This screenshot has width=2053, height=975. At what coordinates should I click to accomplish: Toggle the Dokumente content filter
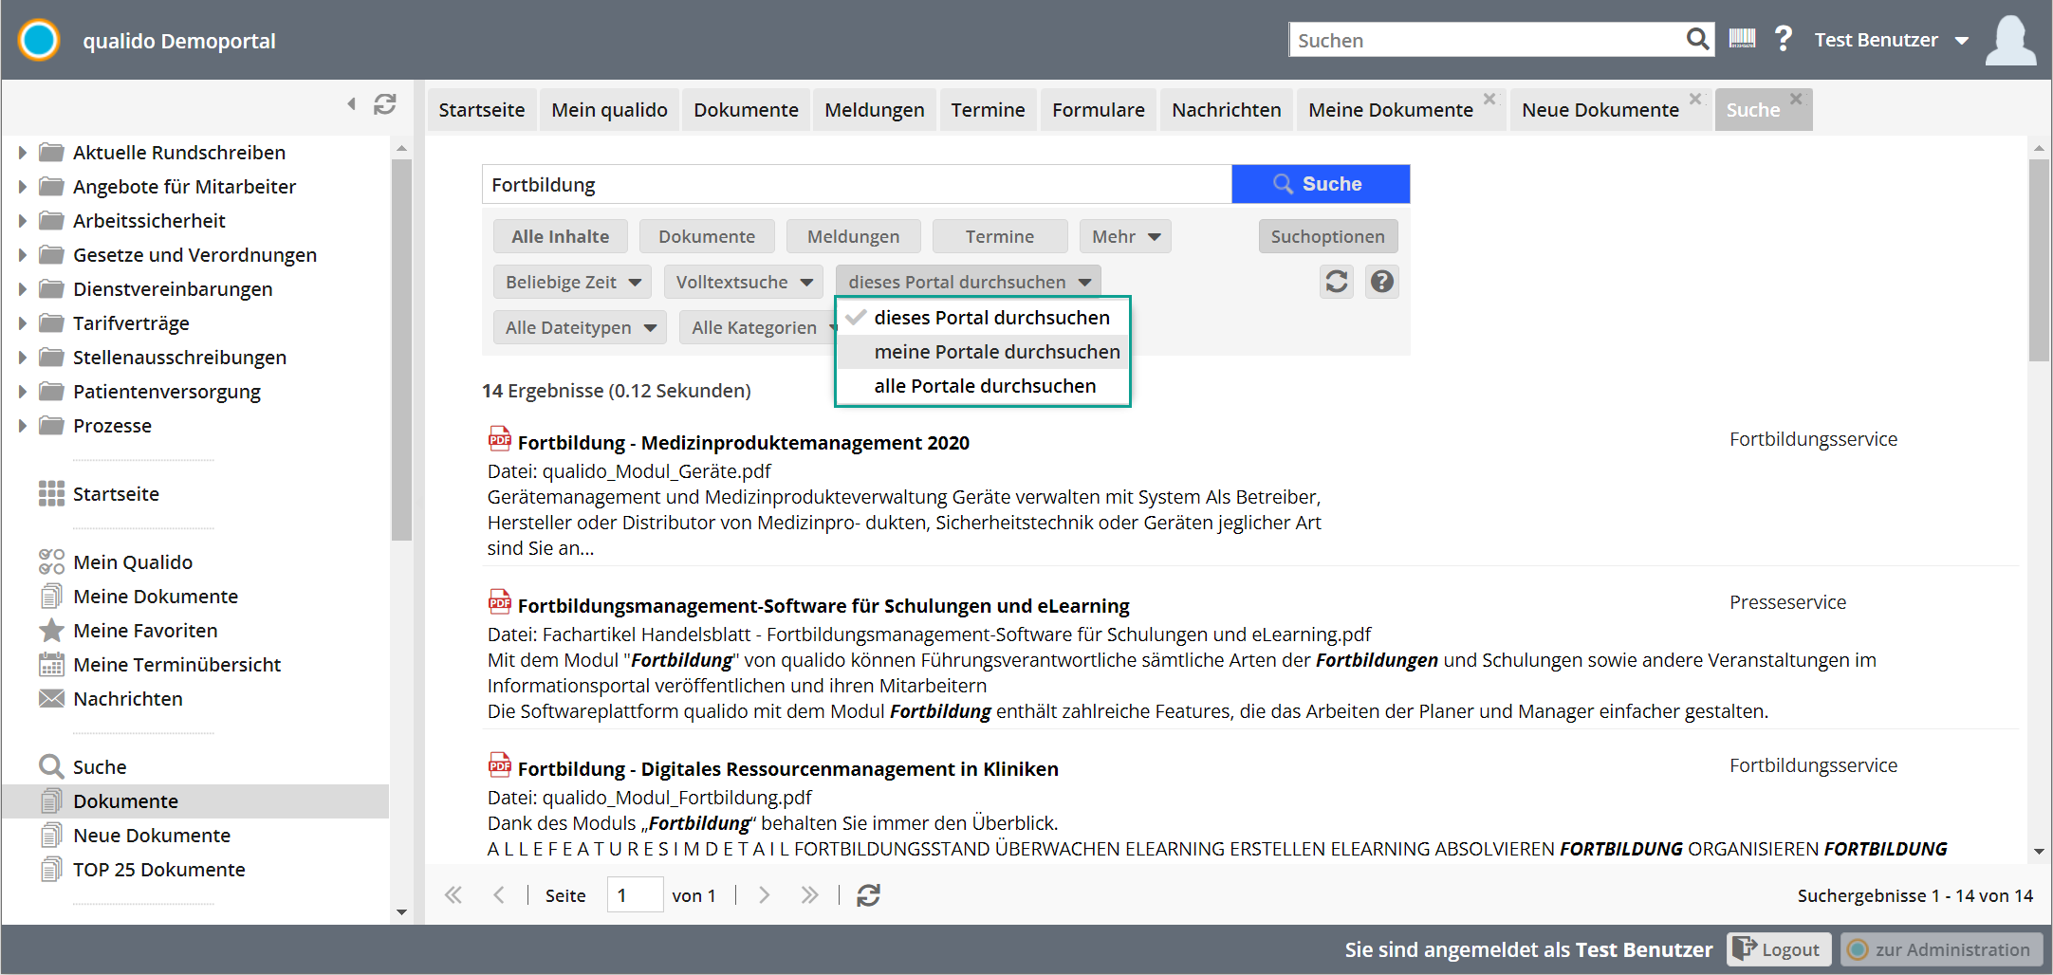pos(707,237)
